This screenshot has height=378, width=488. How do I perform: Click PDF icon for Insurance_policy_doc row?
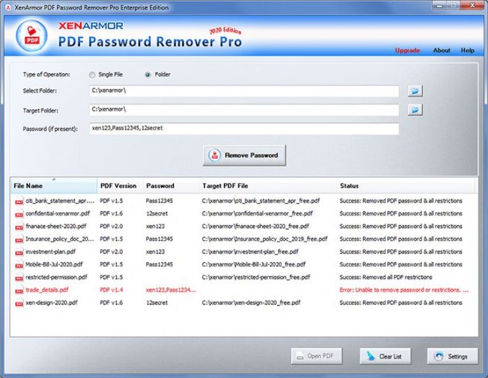click(19, 240)
